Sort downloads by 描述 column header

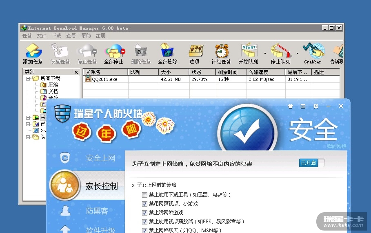tap(326, 72)
